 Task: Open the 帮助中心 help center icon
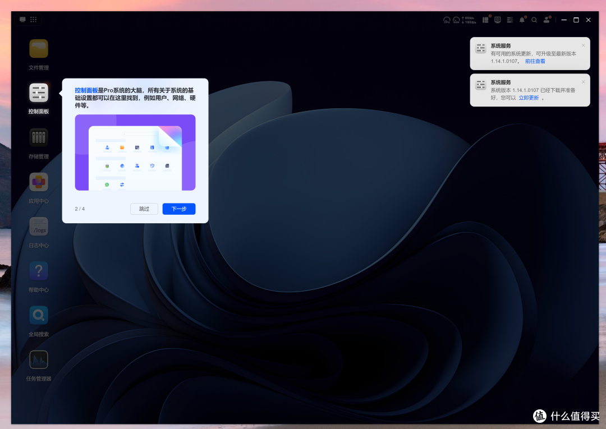pyautogui.click(x=39, y=271)
